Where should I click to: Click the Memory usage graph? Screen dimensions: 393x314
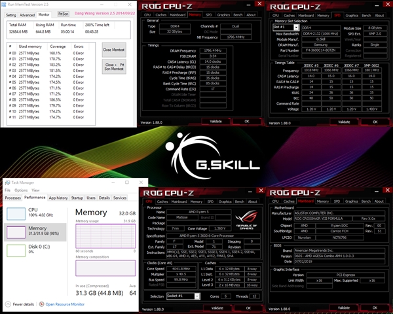(104, 236)
